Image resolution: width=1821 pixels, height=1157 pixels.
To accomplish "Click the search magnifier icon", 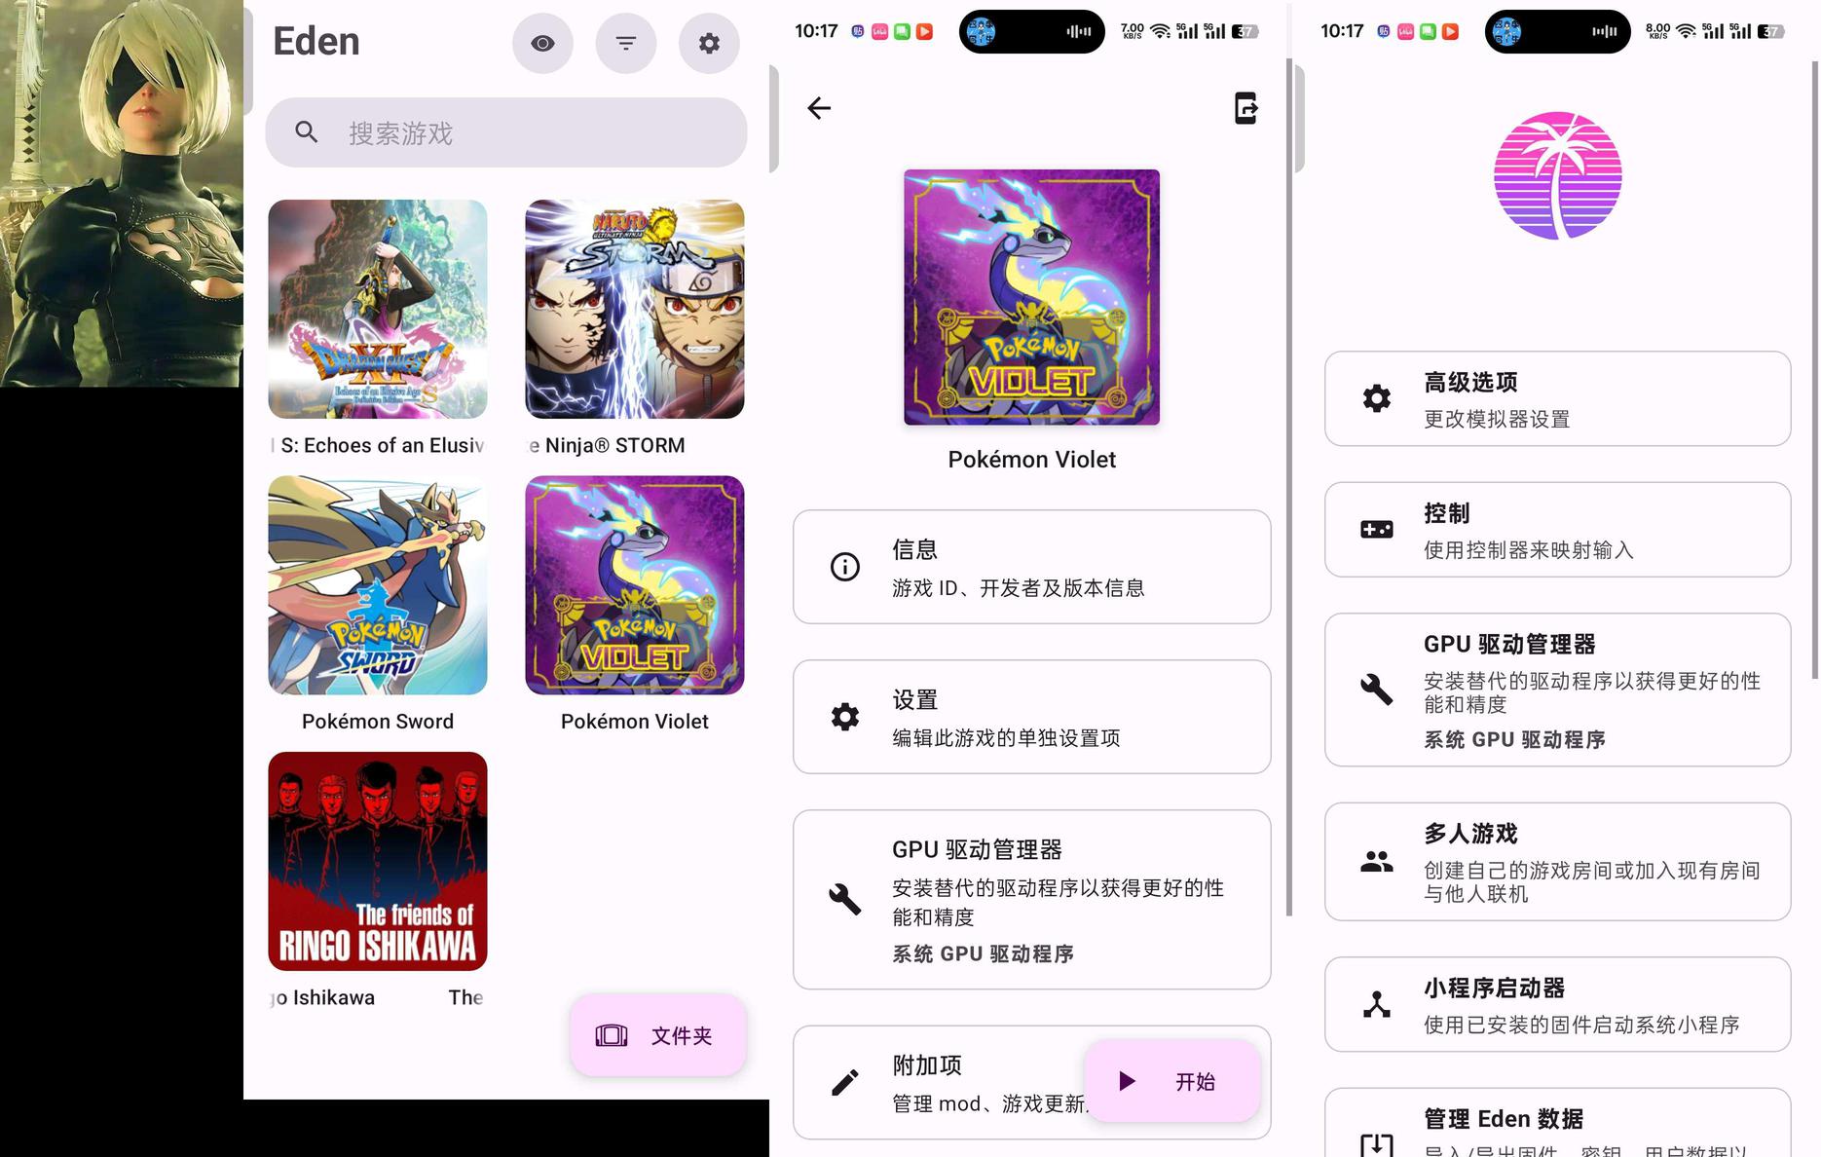I will point(307,132).
